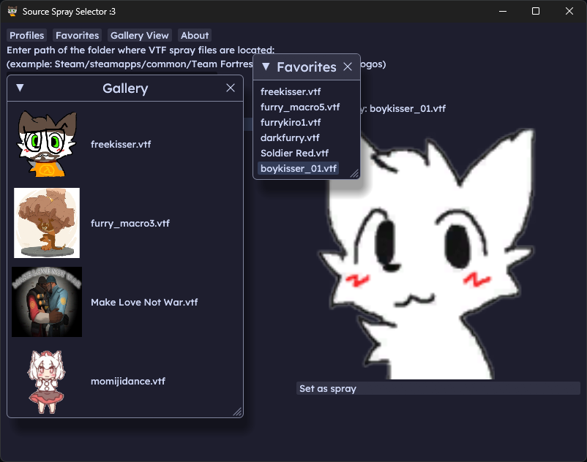The width and height of the screenshot is (587, 462).
Task: Click the Gallery panel resize grip
Action: (238, 412)
